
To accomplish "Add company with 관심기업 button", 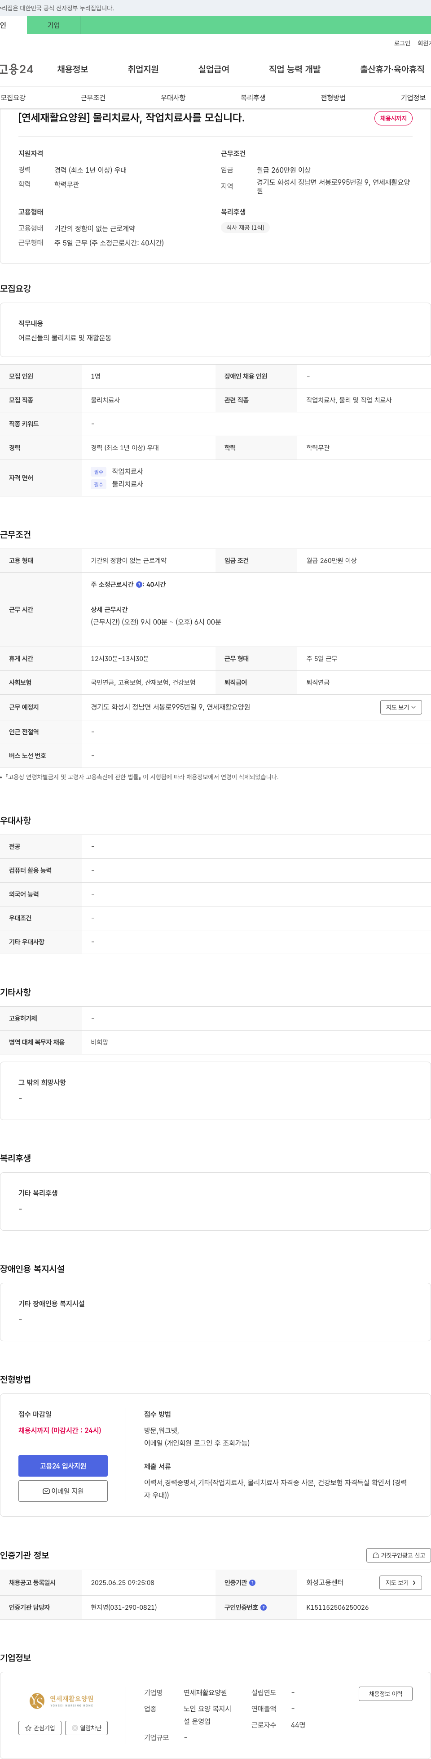I will coord(40,1728).
